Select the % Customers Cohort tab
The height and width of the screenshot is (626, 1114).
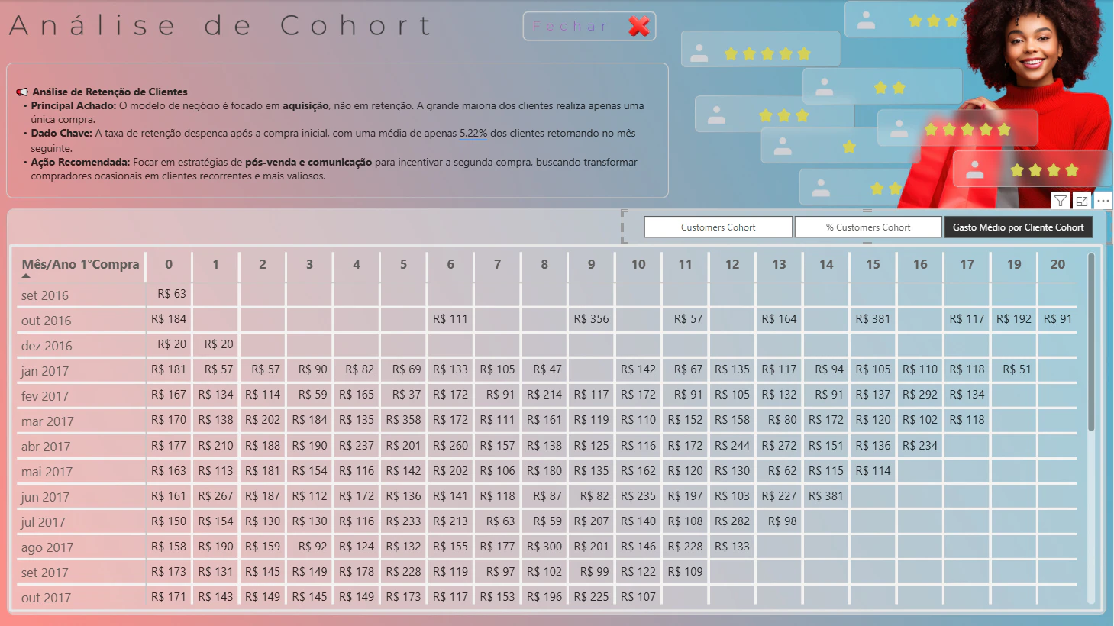(868, 227)
